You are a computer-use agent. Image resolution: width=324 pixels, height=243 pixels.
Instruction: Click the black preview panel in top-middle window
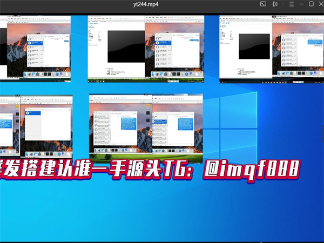coord(125,46)
